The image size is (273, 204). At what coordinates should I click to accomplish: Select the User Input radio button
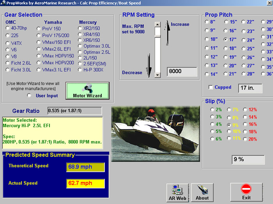pyautogui.click(x=29, y=95)
